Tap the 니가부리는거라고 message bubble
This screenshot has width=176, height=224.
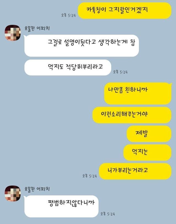click(135, 171)
